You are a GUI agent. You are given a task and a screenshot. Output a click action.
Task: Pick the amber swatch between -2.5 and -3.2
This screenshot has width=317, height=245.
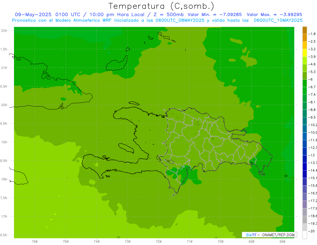[305, 45]
